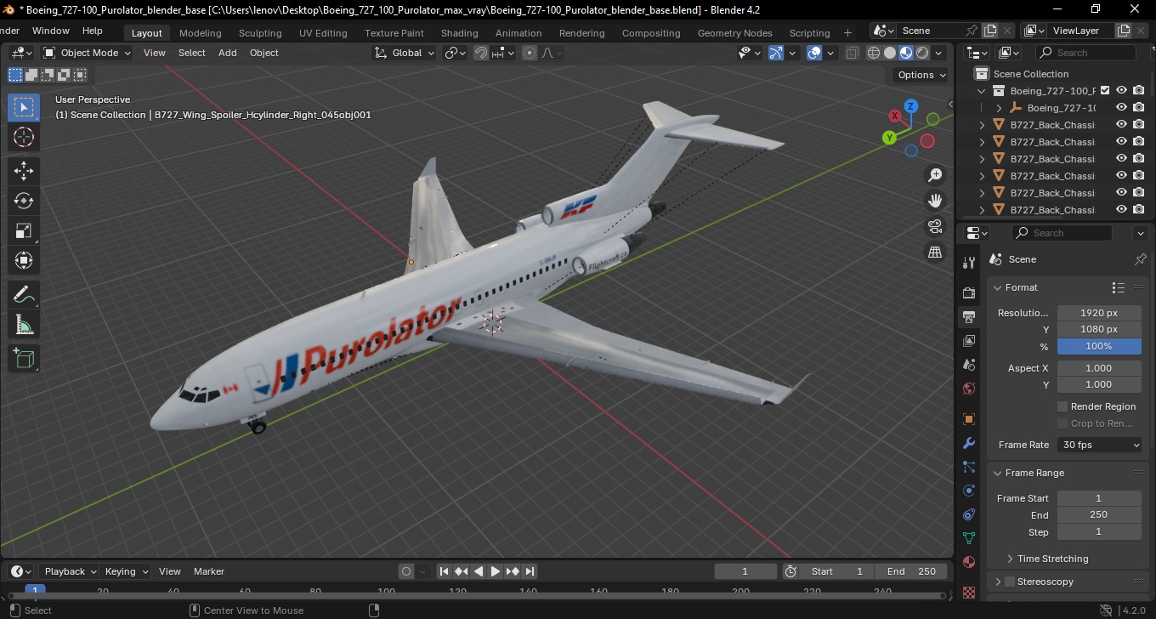Viewport: 1156px width, 619px height.
Task: Pick the Scale tool
Action: (x=24, y=230)
